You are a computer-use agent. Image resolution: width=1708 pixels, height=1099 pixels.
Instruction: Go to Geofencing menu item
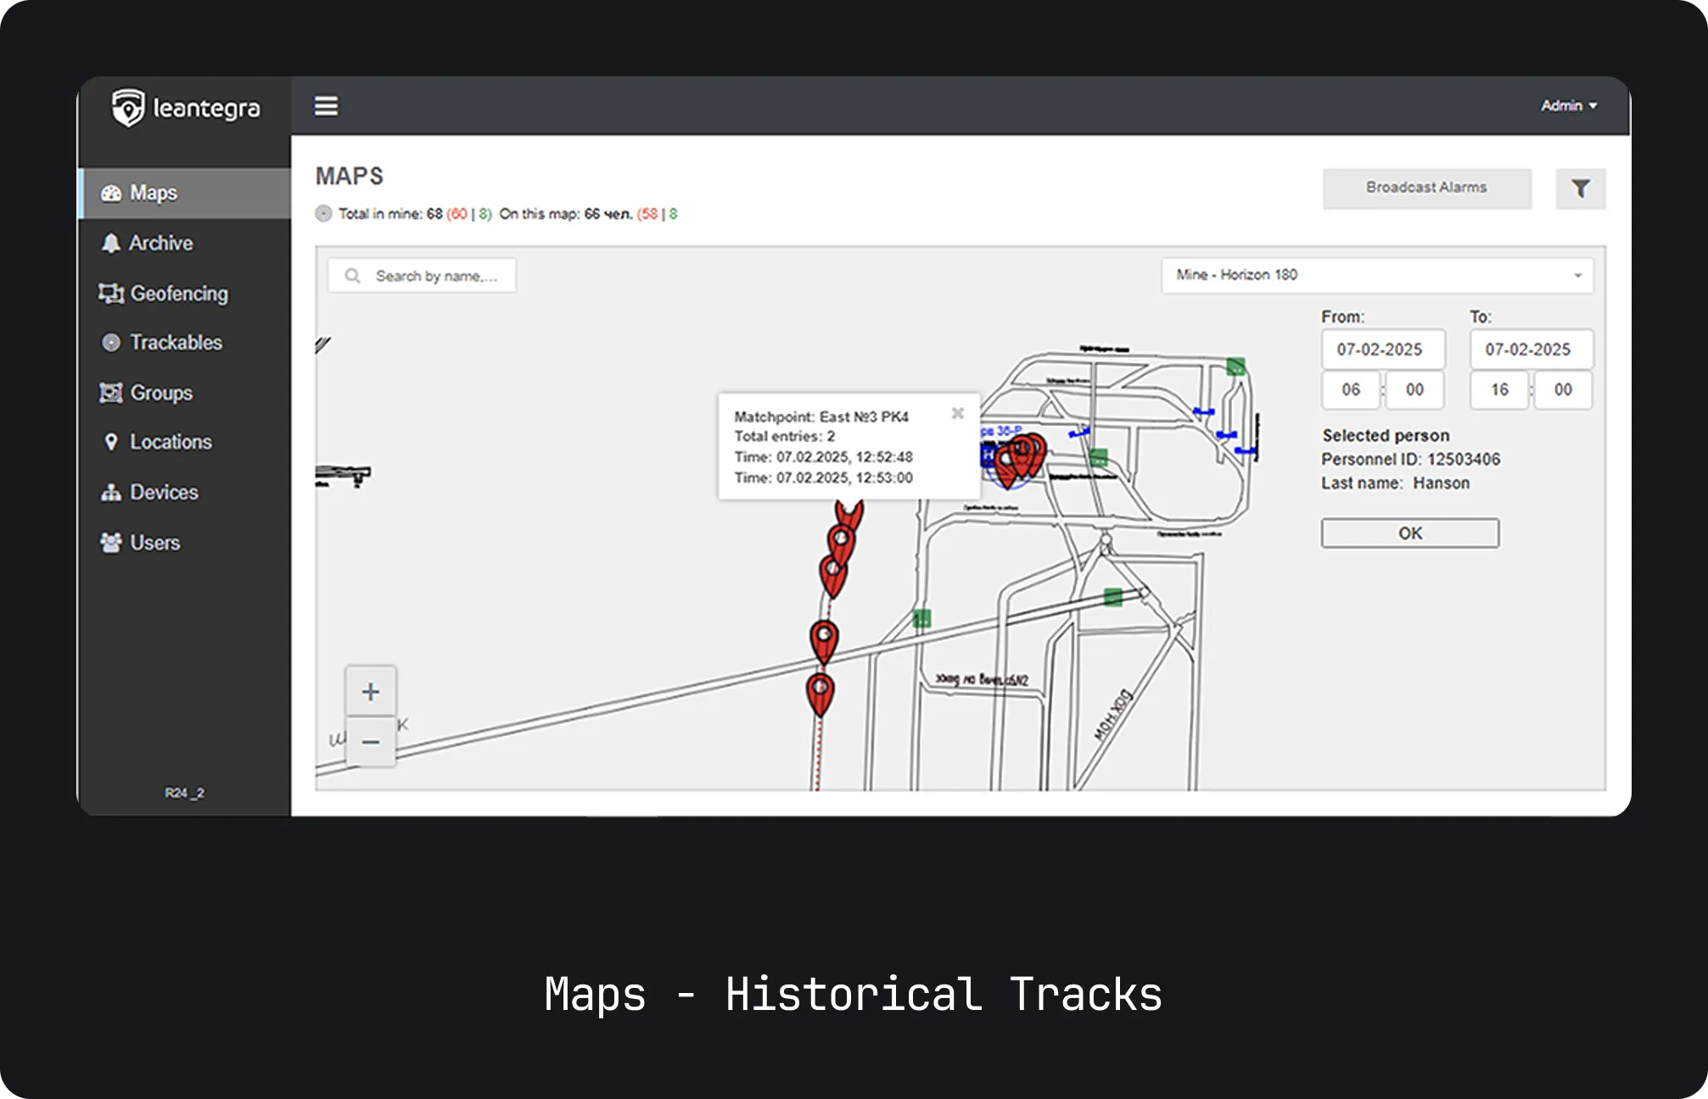(x=178, y=293)
